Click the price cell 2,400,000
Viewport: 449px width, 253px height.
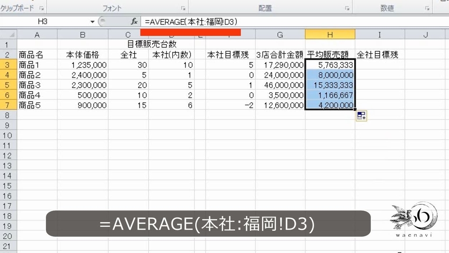click(83, 75)
